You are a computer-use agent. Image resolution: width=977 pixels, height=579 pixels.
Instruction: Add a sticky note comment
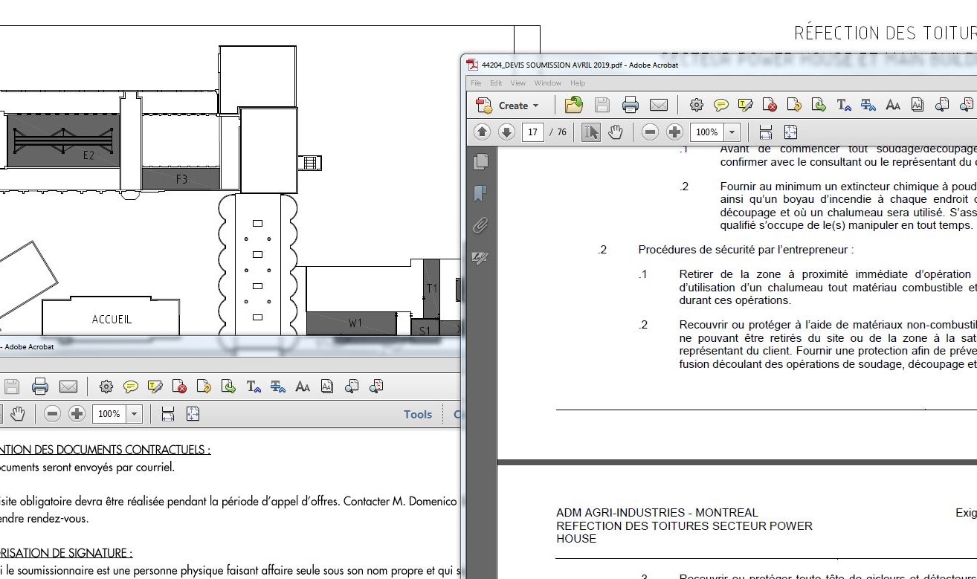(x=720, y=105)
